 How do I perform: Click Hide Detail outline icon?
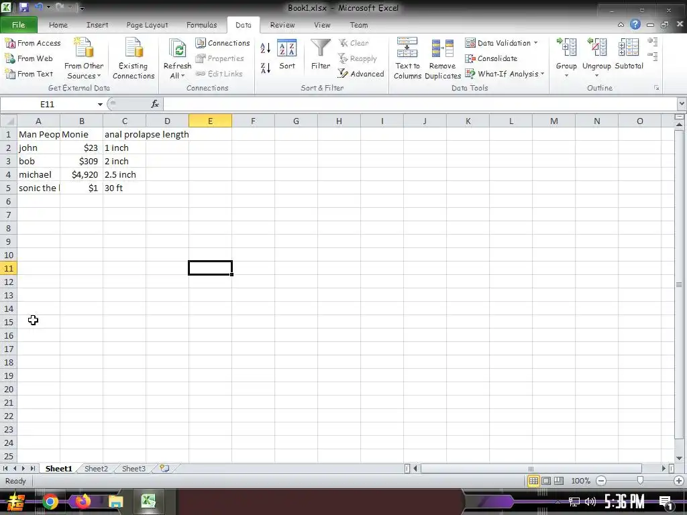652,56
